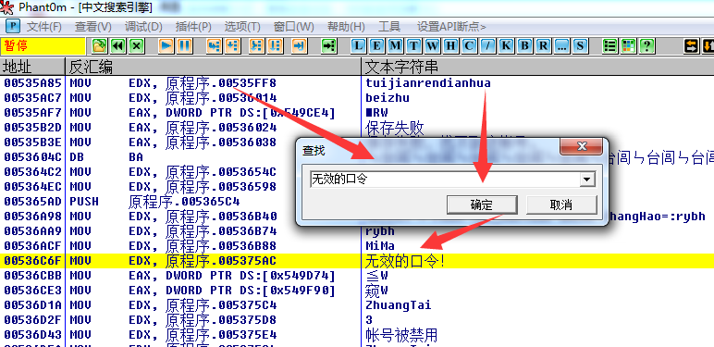
Task: Click the Restart program rewind icon
Action: click(x=118, y=45)
